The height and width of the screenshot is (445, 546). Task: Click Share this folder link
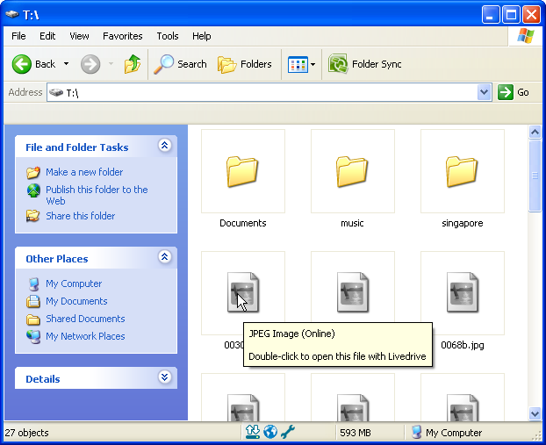[80, 216]
